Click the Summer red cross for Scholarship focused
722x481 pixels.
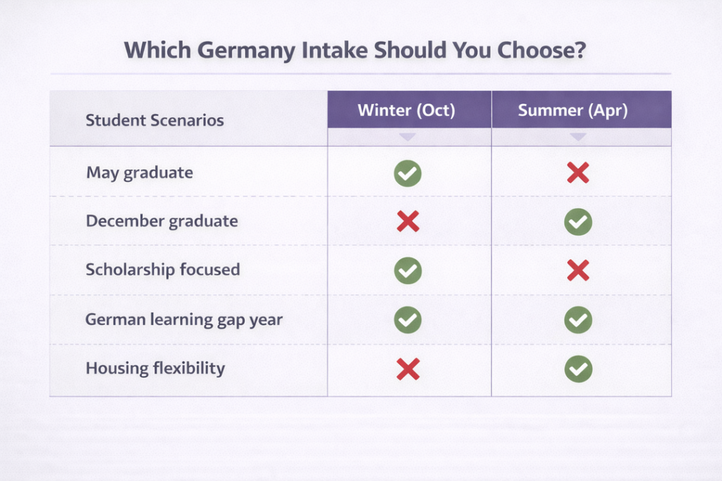coord(578,270)
